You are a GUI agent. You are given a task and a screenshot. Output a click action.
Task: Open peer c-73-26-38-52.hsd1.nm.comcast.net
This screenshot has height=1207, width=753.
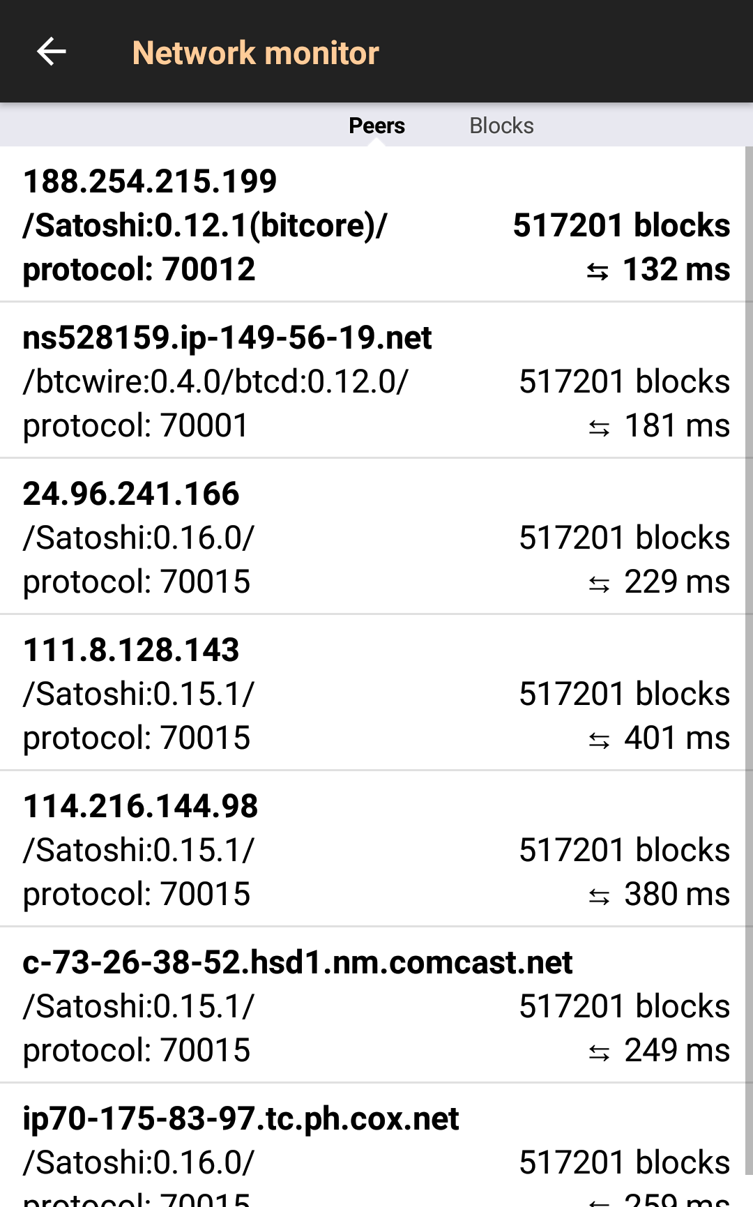(297, 962)
